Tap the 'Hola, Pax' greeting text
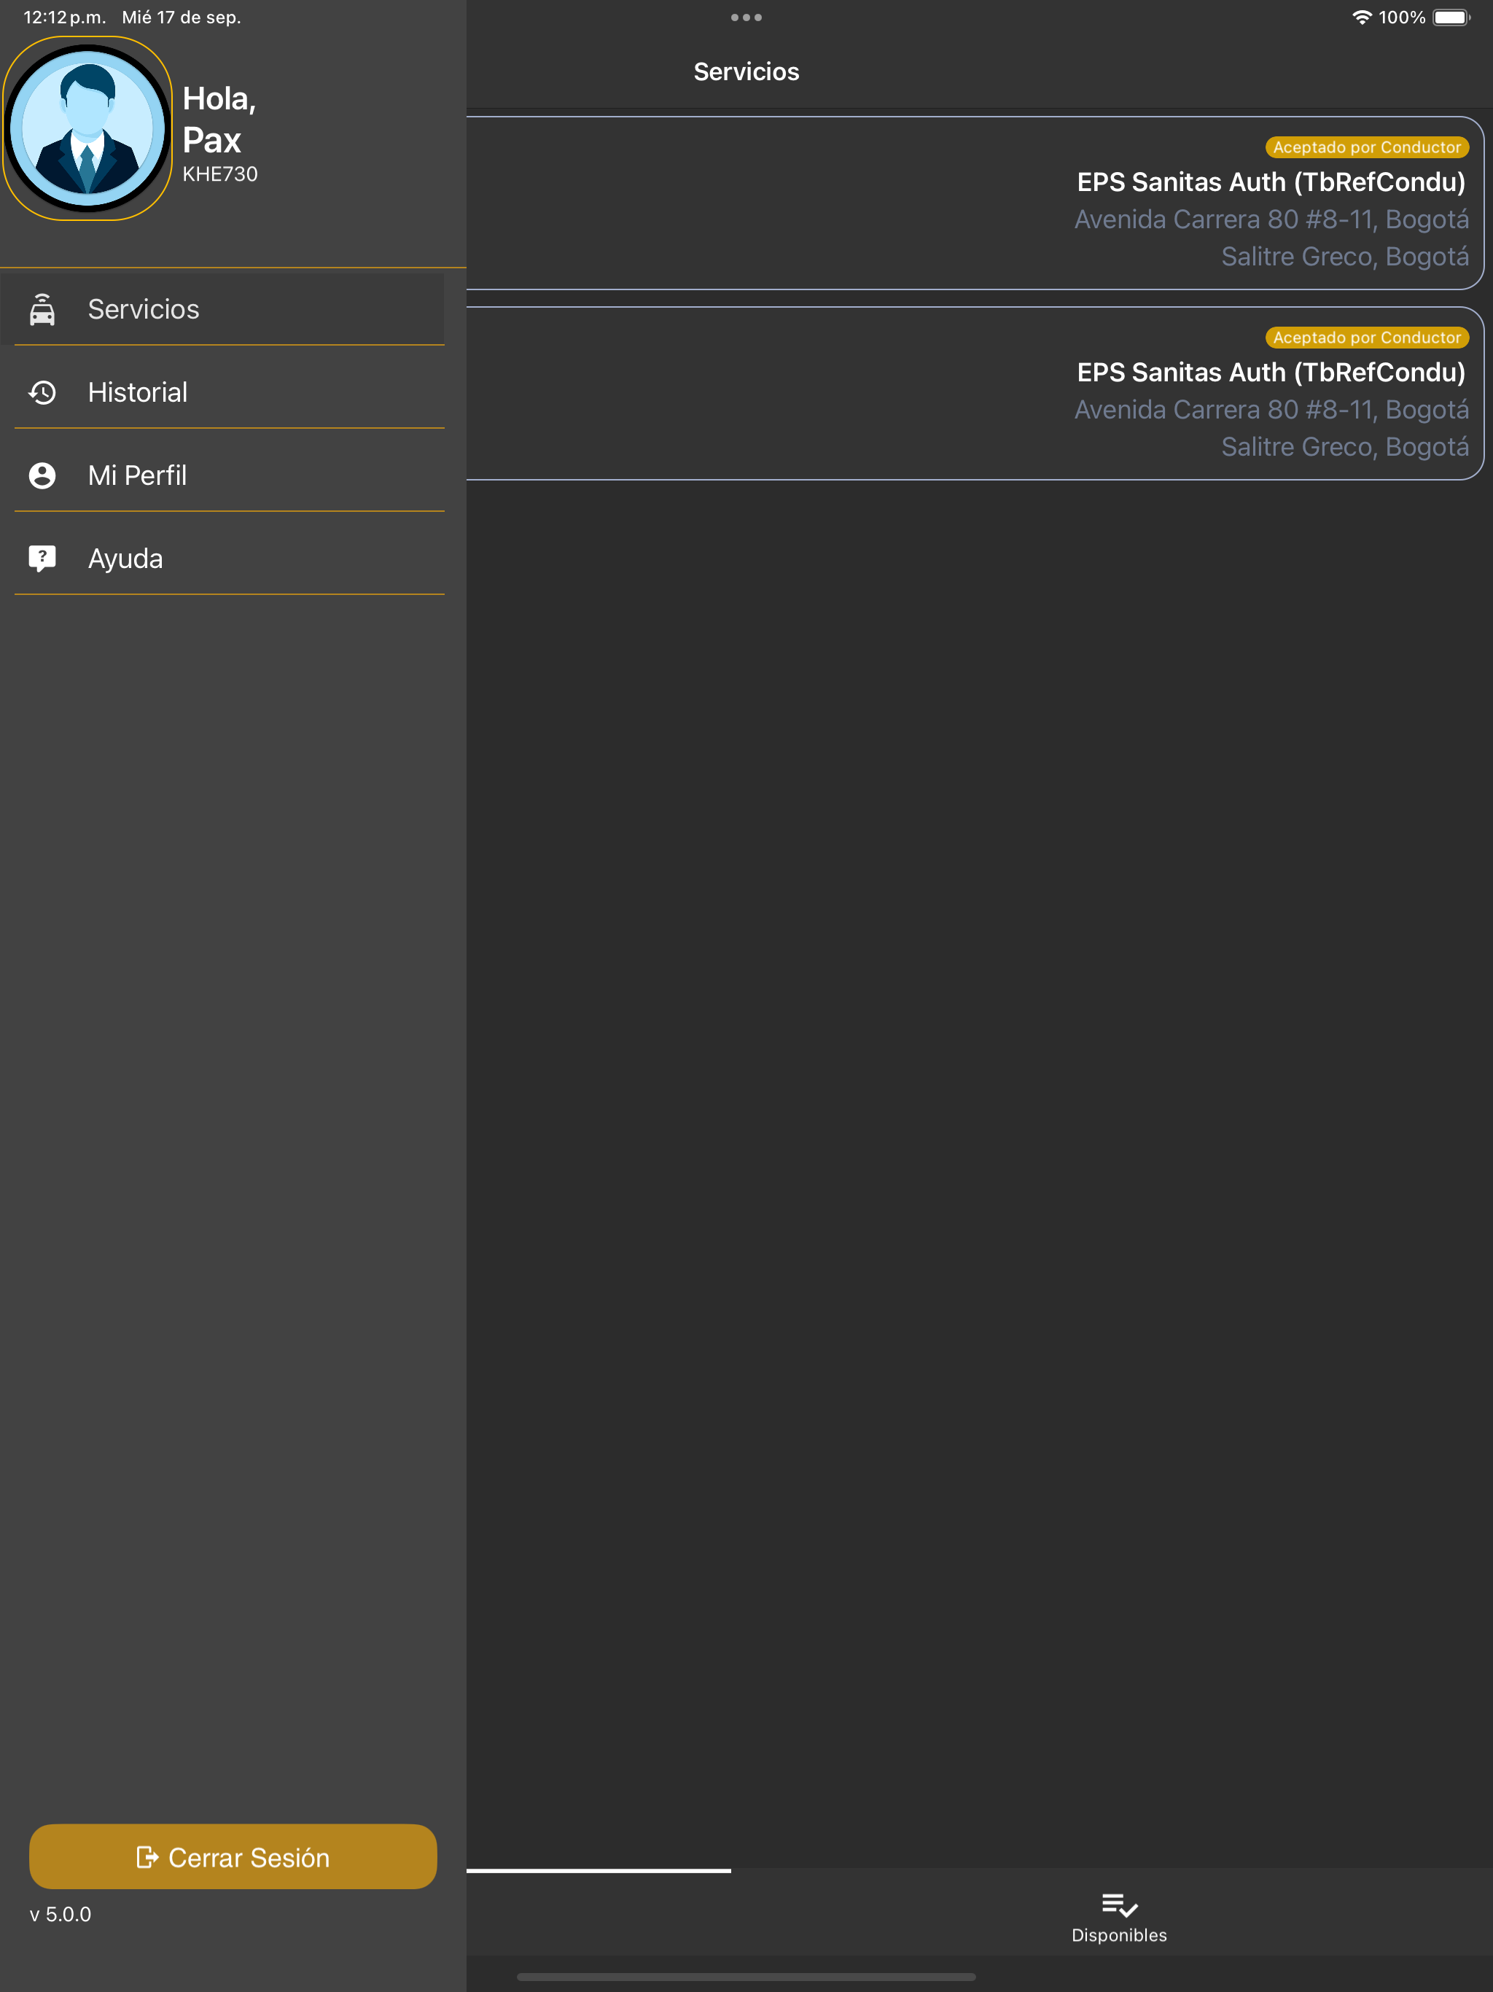Image resolution: width=1493 pixels, height=1992 pixels. tap(219, 119)
